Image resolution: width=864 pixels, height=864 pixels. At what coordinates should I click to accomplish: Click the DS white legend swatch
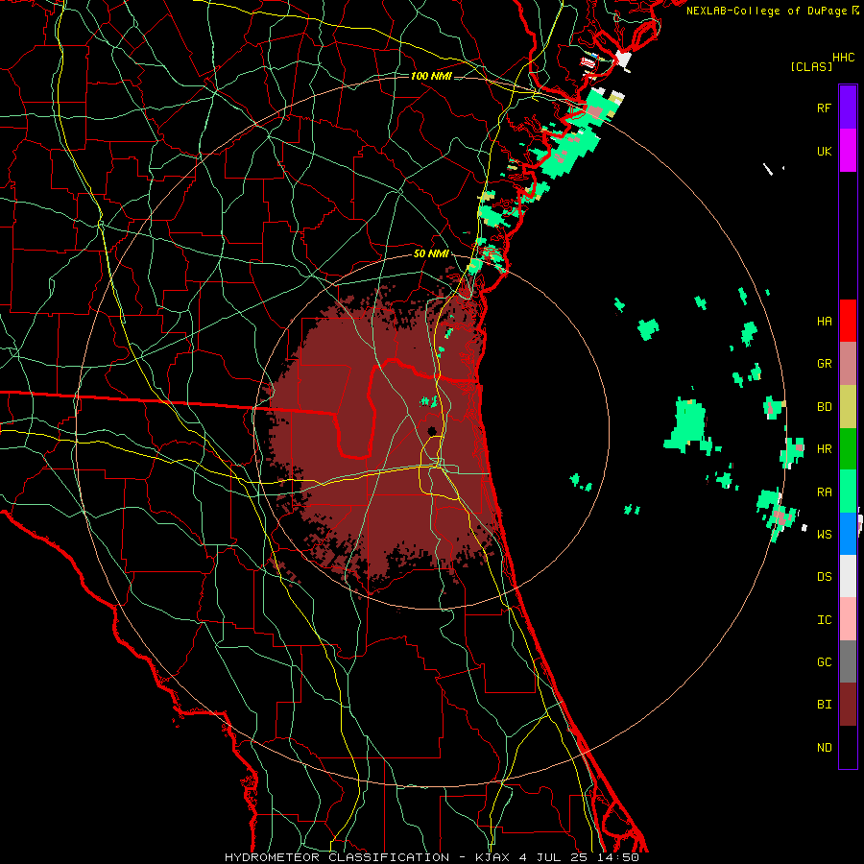point(848,576)
